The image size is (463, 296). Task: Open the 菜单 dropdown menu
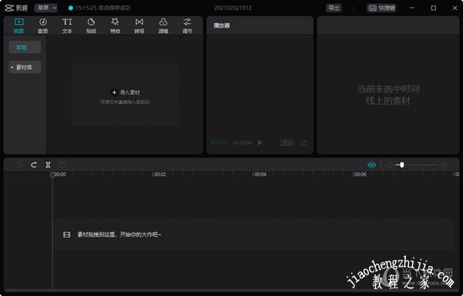(46, 8)
